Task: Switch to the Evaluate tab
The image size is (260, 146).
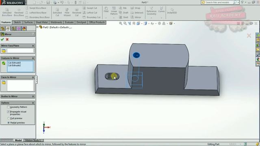Action: tap(69, 22)
